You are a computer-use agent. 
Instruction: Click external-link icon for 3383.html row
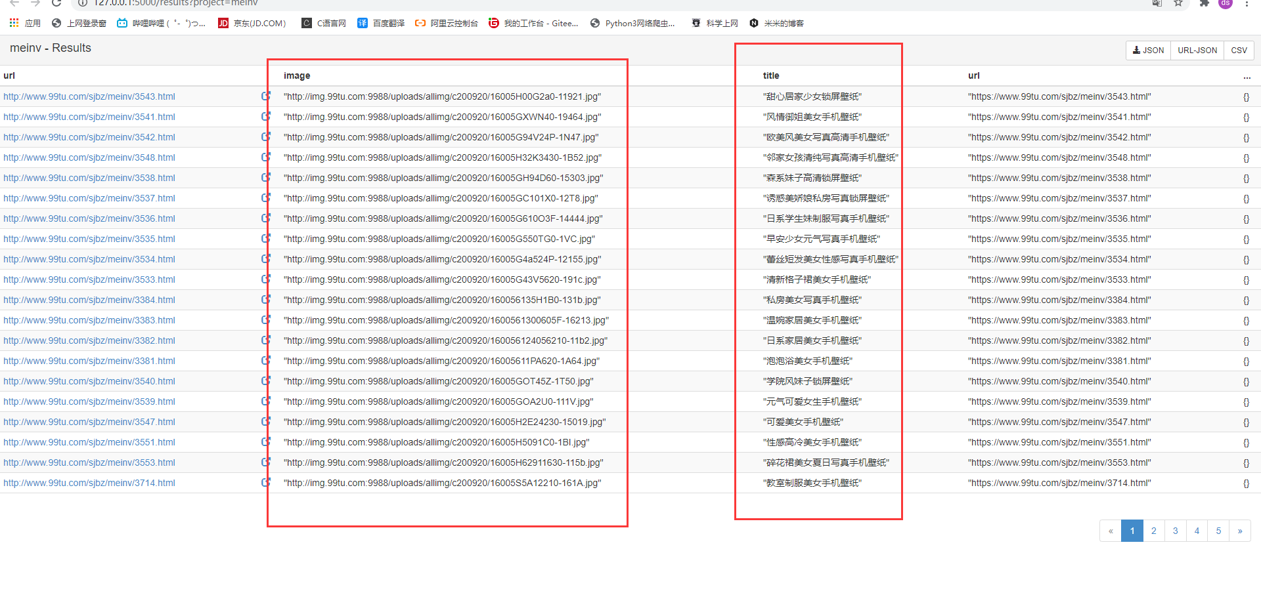tap(265, 319)
